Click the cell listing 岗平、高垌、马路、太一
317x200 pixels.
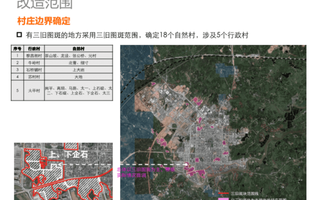coord(78,91)
